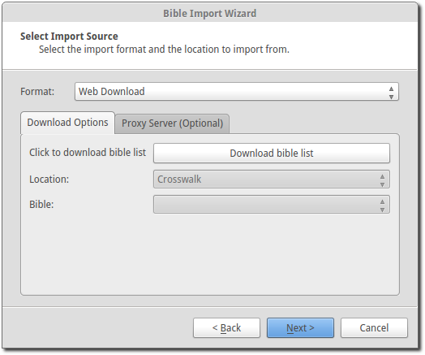Click the Select Import Source heading

pyautogui.click(x=69, y=36)
